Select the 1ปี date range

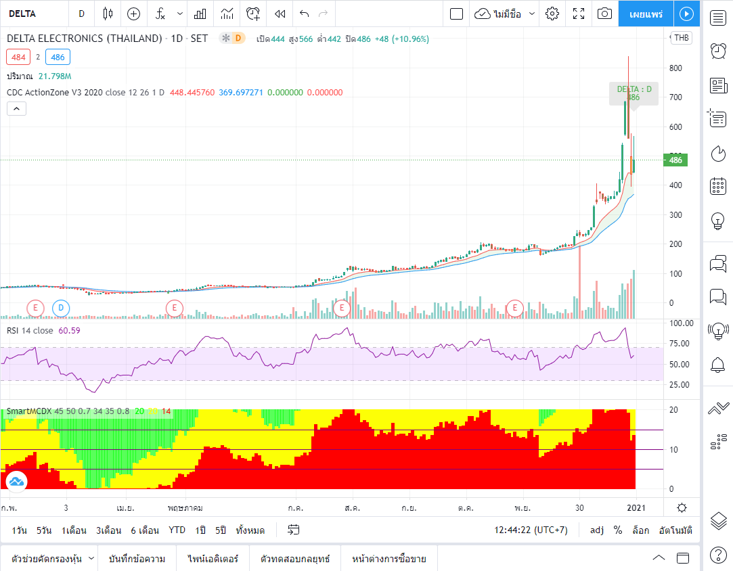coord(200,530)
